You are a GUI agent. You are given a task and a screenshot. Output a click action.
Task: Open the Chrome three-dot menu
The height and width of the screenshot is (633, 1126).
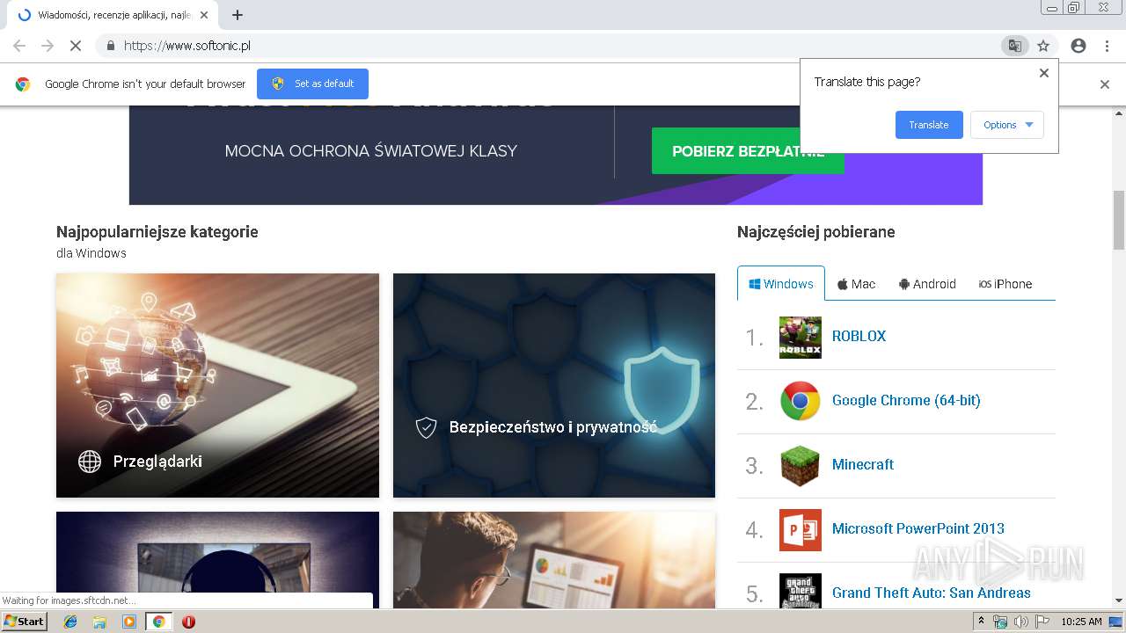click(x=1107, y=46)
